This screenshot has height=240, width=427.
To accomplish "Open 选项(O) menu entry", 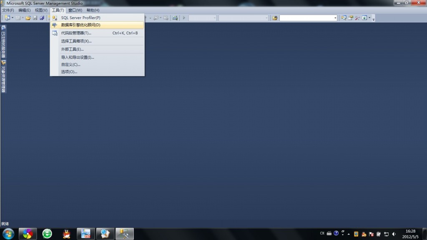I will tap(97, 72).
